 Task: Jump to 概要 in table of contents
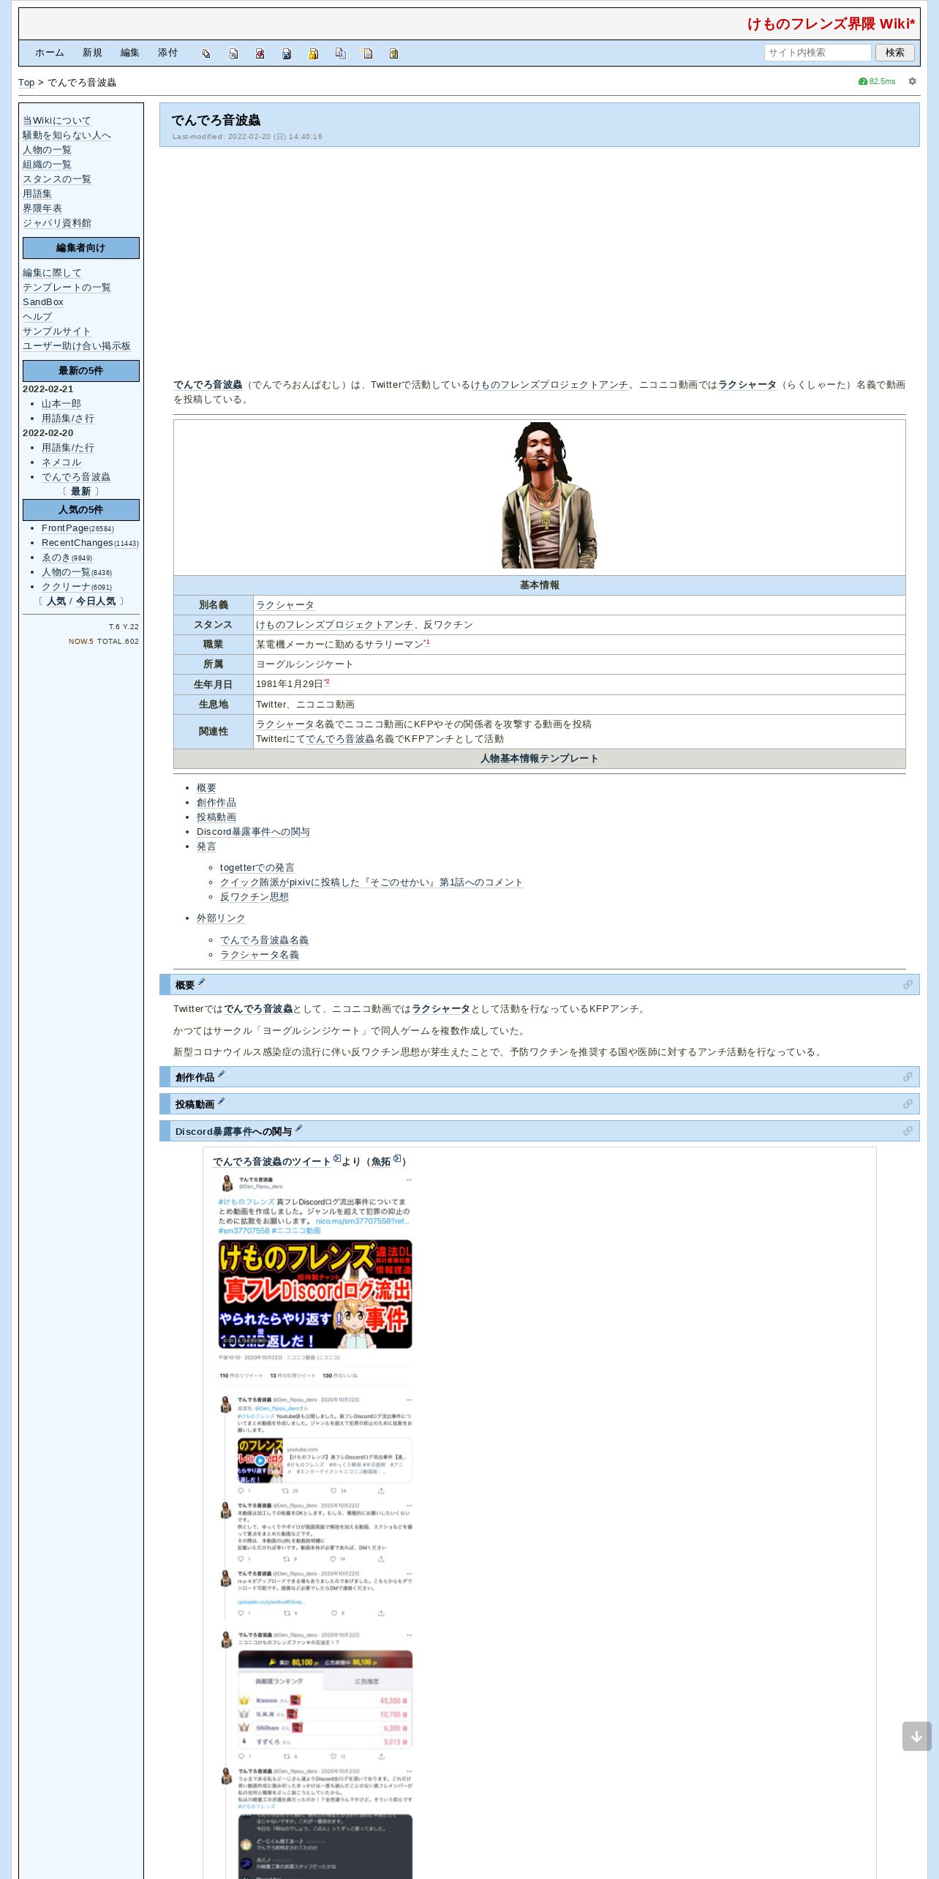206,788
